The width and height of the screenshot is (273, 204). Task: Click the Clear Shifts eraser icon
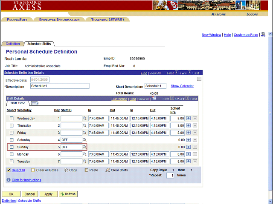[108, 170]
